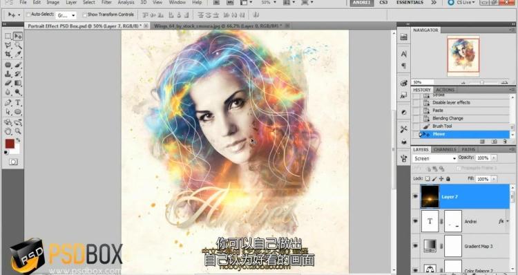Viewport: 518px width, 275px height.
Task: Select the Lasso tool
Action: point(8,46)
